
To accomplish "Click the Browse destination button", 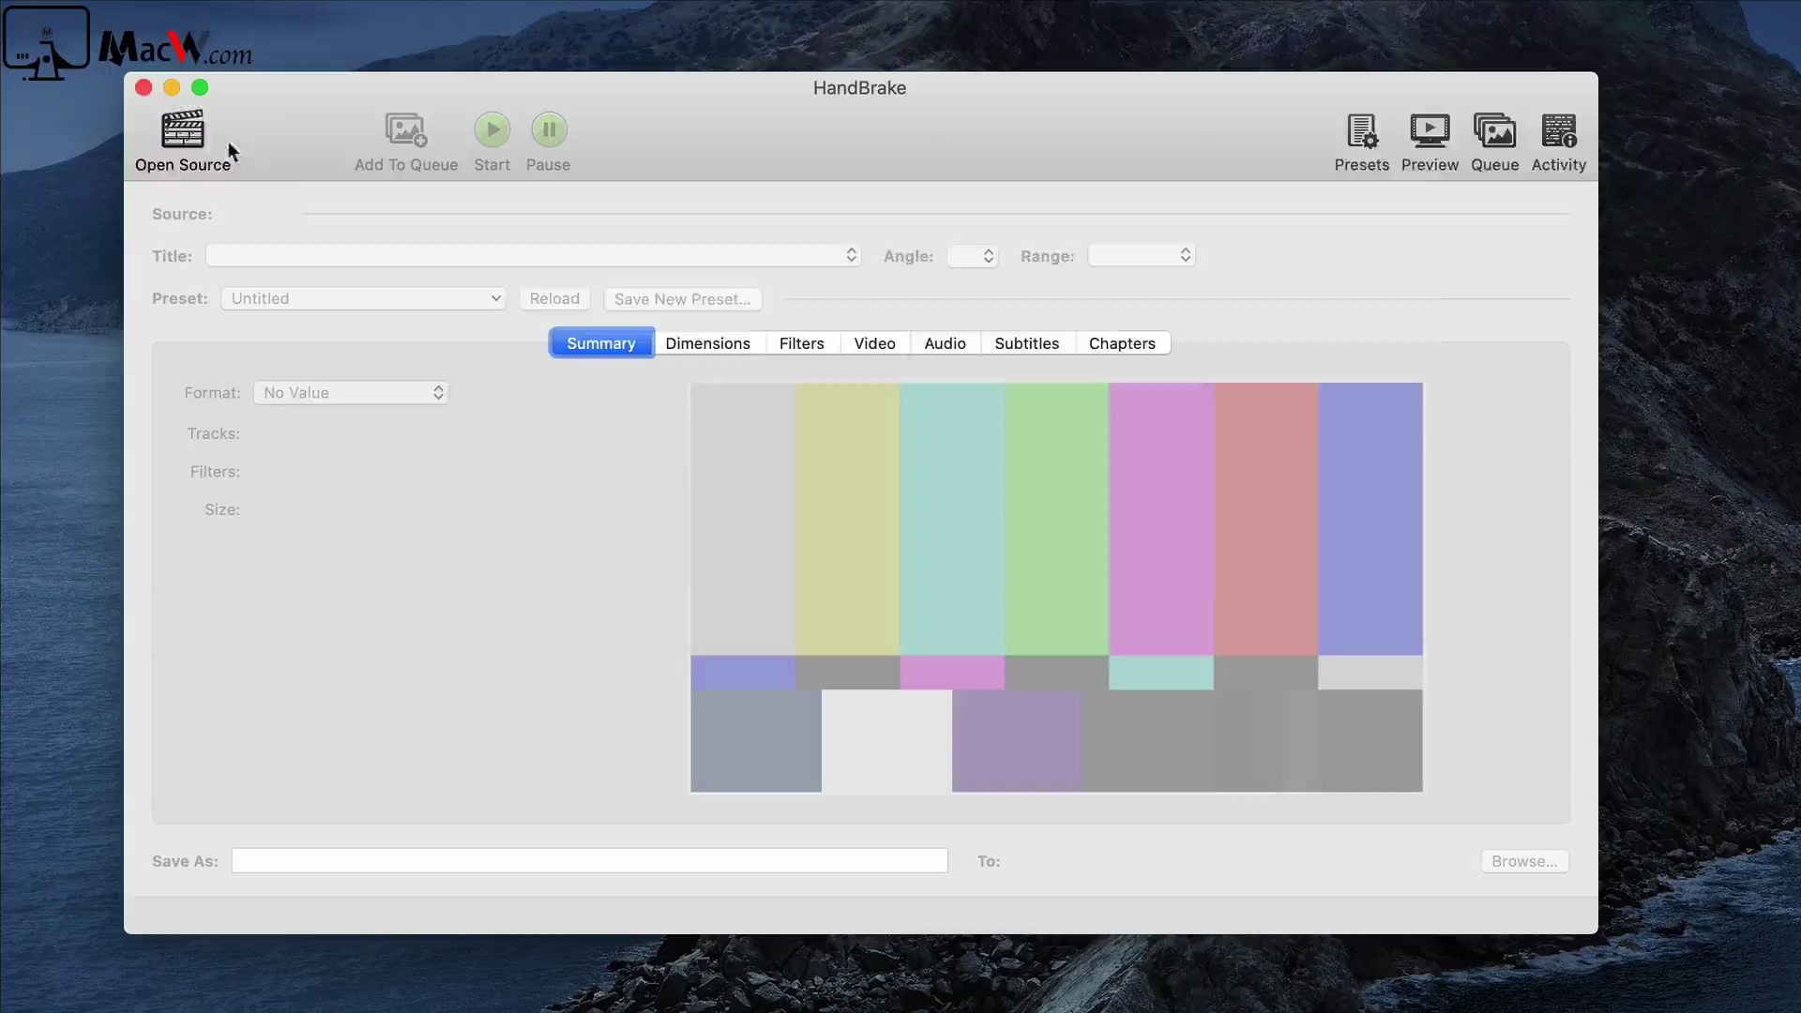I will click(1523, 861).
